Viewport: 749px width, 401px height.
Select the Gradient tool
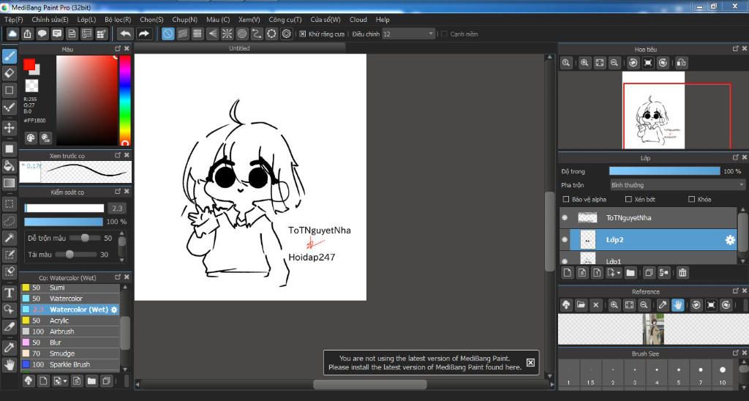(x=9, y=183)
